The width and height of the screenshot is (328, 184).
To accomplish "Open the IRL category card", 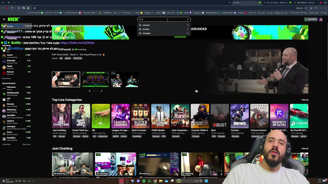I will click(x=101, y=116).
